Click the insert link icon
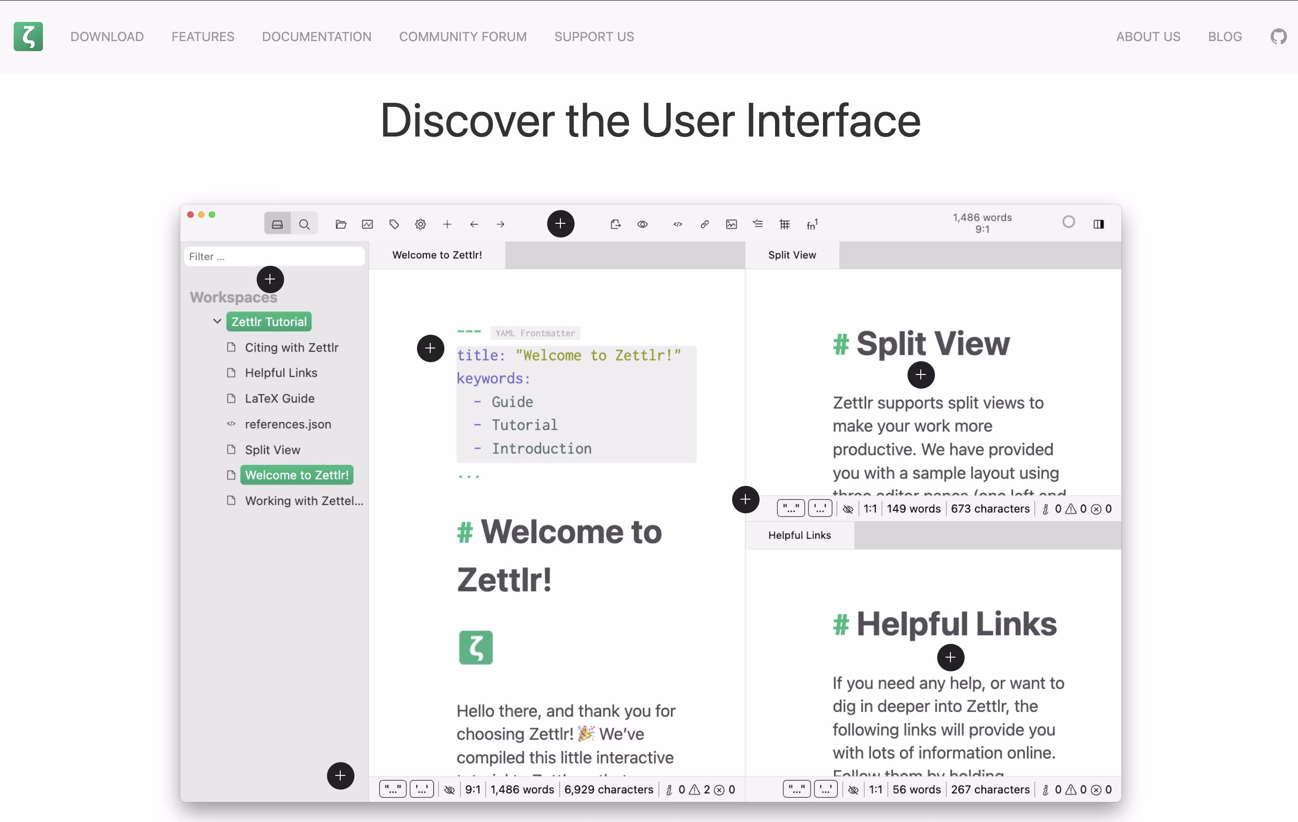This screenshot has height=822, width=1298. (705, 224)
